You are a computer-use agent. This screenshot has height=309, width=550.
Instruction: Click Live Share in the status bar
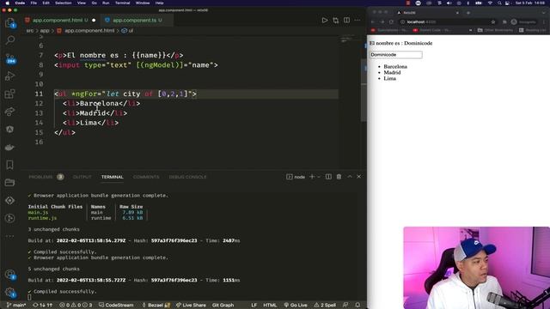tap(191, 306)
